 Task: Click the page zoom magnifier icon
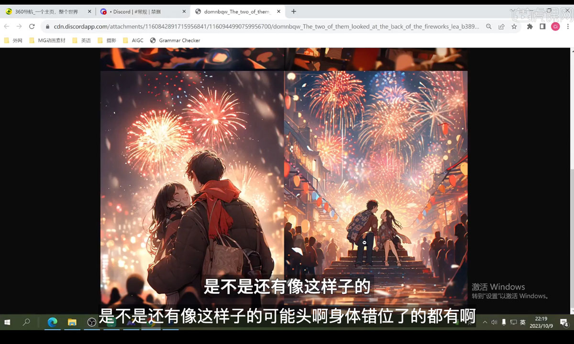point(488,27)
